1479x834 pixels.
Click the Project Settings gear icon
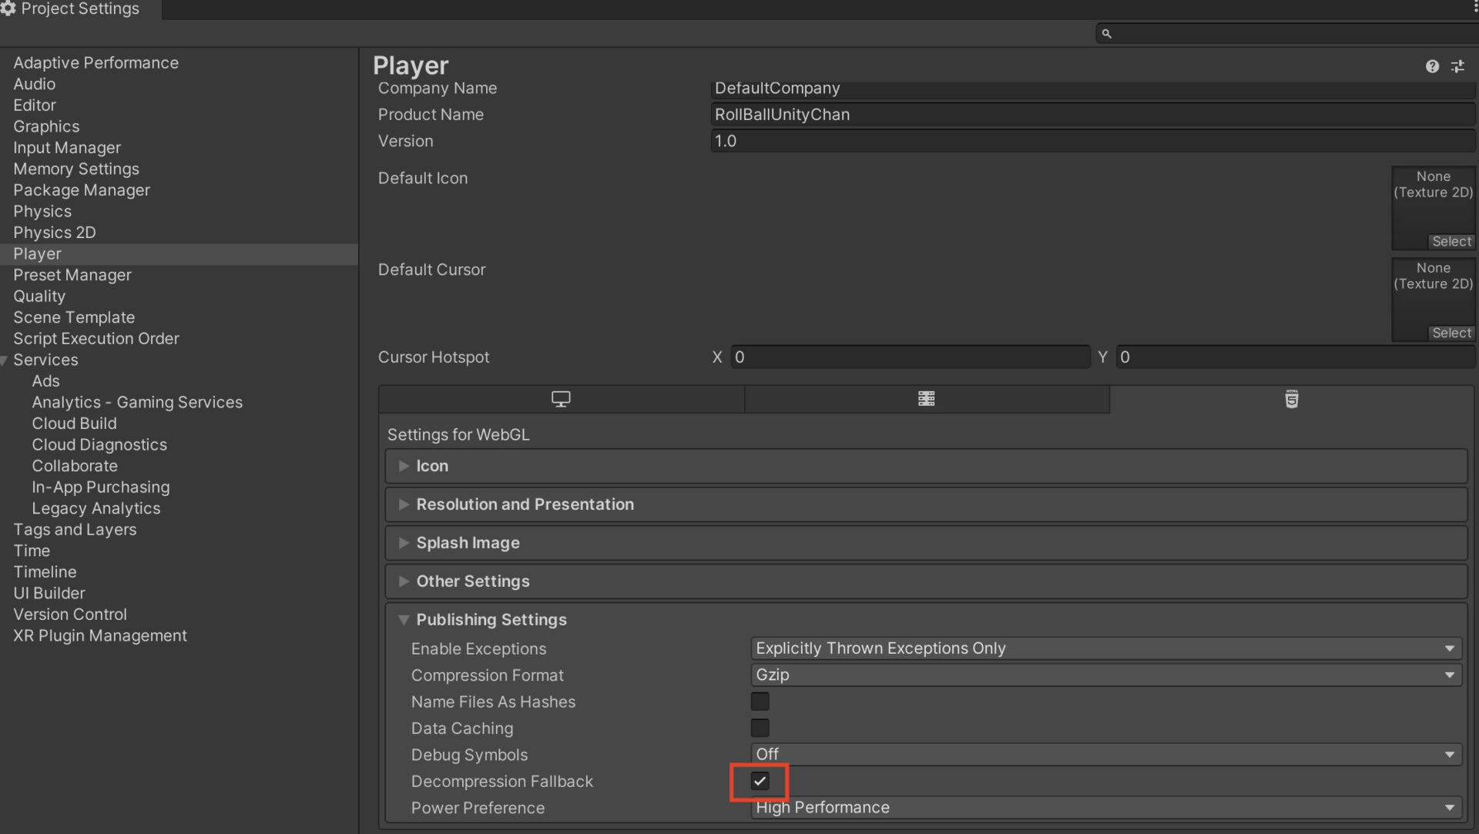pos(8,8)
